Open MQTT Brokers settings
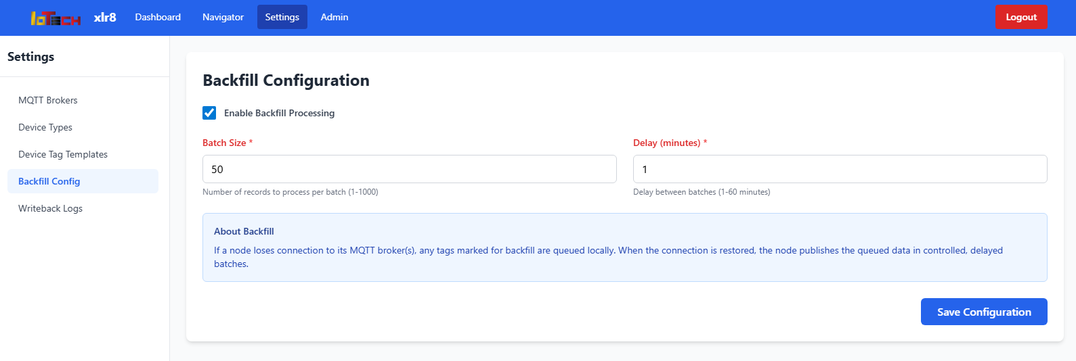This screenshot has height=361, width=1076. (48, 100)
